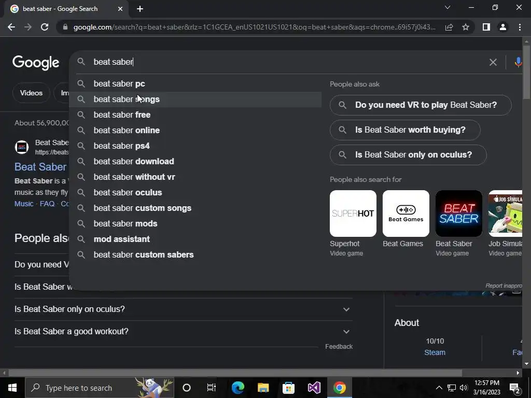Select suggestion beat saber online

point(195,130)
